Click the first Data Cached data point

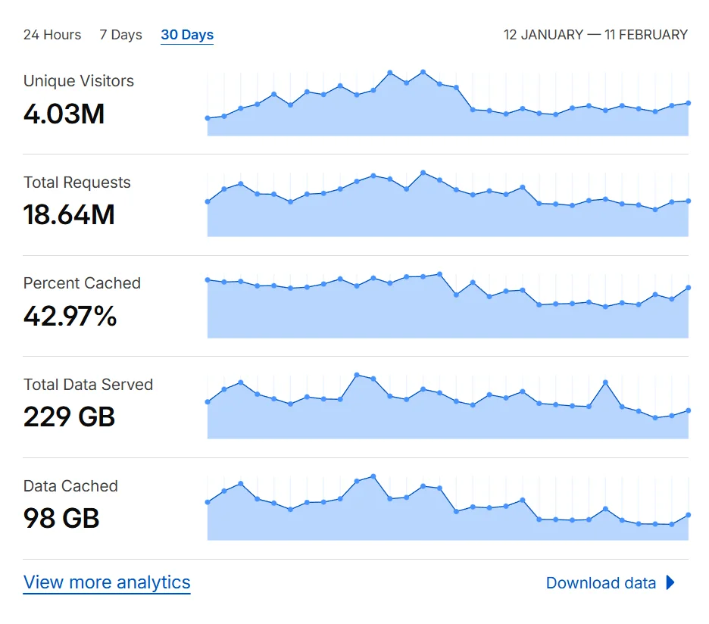[208, 502]
